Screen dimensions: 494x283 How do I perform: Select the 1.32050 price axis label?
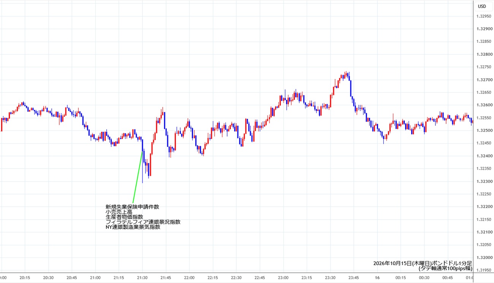click(x=483, y=245)
